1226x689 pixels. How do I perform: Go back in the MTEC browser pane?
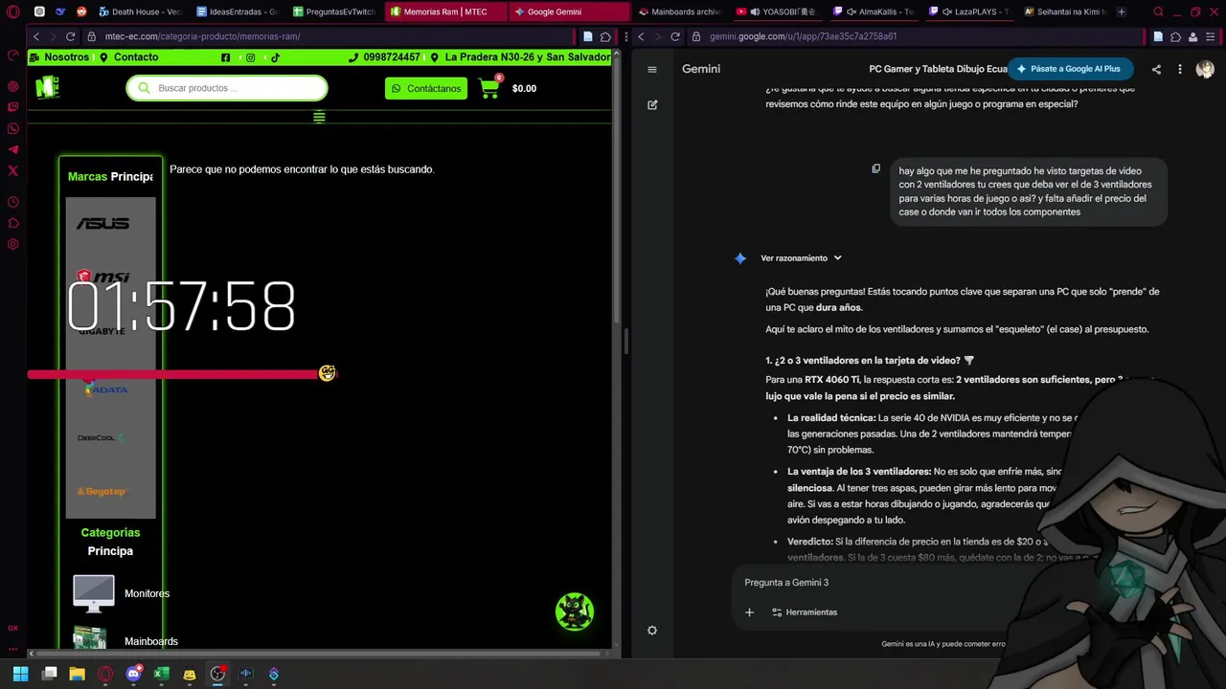pos(36,36)
